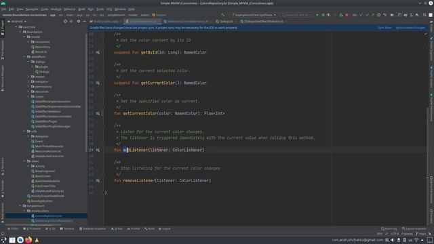
Task: Expand the coroutines folder
Action: (x=28, y=42)
